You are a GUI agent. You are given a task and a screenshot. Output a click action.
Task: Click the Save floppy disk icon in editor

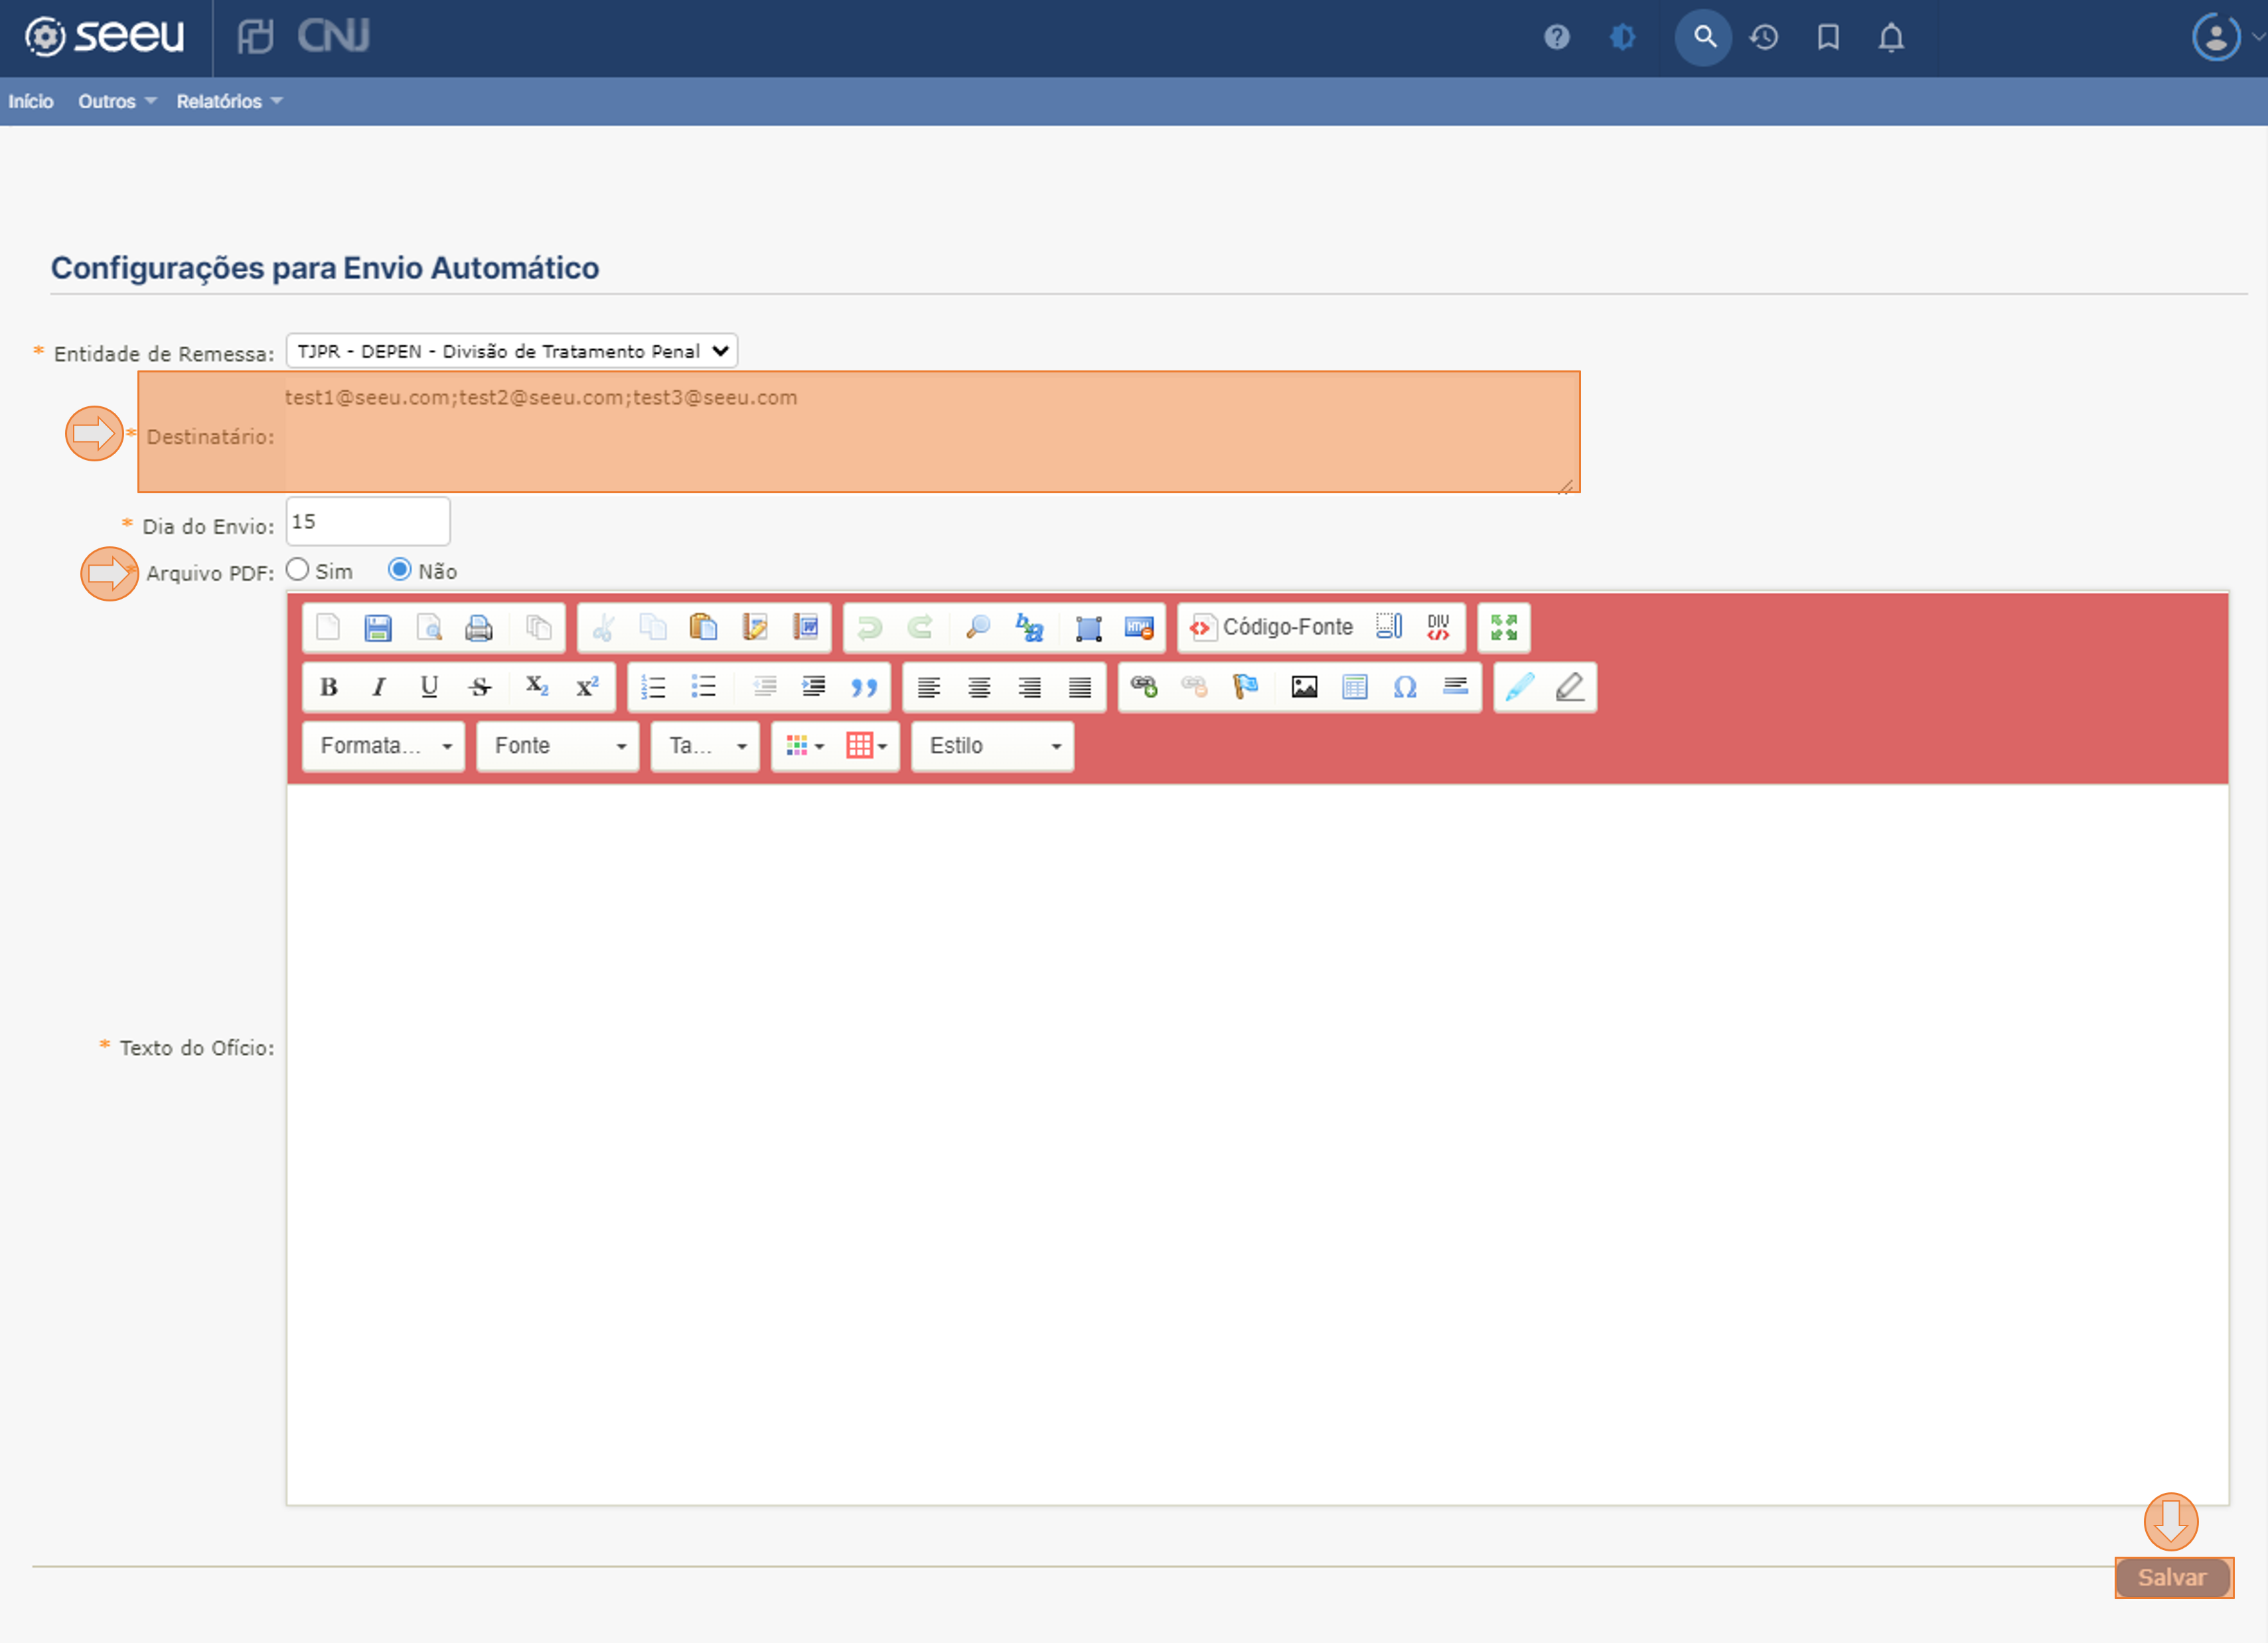pyautogui.click(x=378, y=627)
